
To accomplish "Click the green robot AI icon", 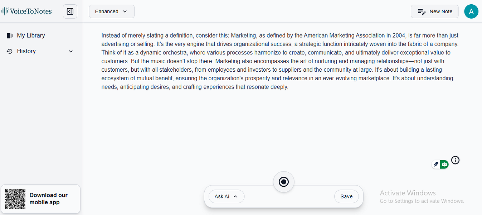I will 444,164.
